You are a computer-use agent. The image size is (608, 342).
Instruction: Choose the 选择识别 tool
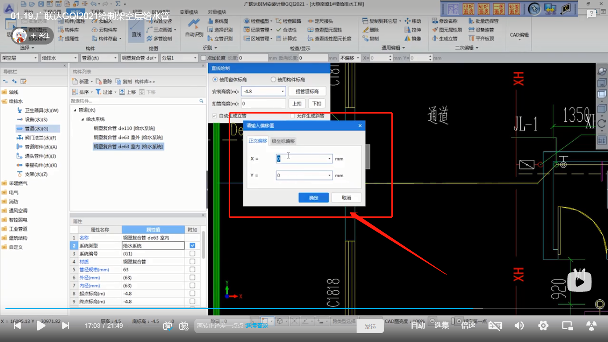220,30
